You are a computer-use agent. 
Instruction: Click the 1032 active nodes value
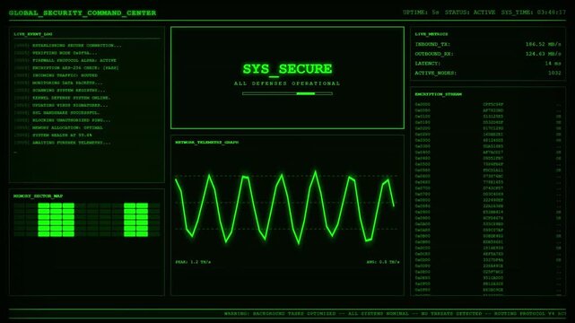tap(554, 73)
